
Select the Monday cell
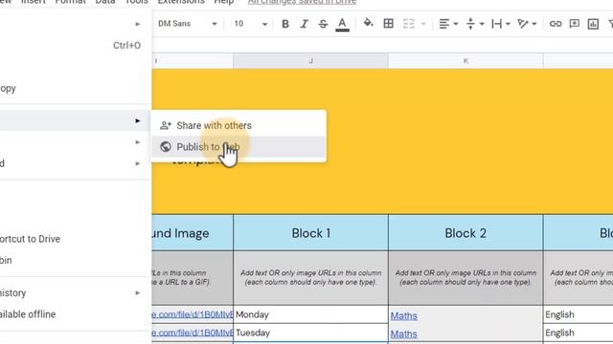pos(310,314)
